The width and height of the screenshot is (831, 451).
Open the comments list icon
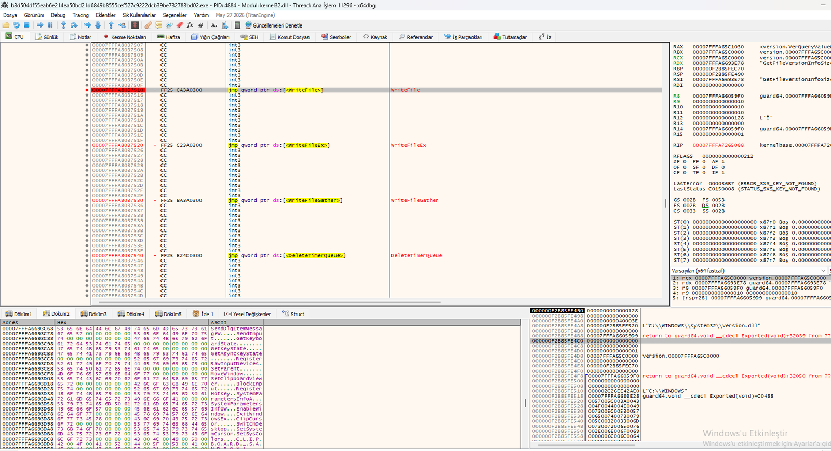158,25
